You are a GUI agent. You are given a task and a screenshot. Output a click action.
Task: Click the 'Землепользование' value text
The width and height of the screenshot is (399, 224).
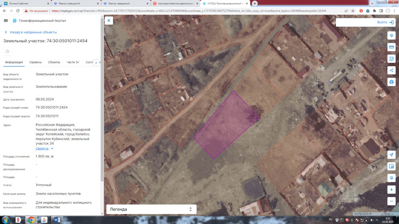point(51,86)
